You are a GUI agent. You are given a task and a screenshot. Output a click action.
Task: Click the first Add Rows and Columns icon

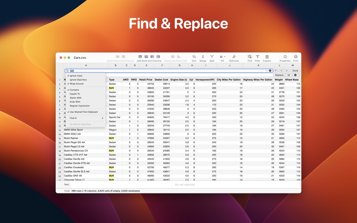tap(140, 57)
